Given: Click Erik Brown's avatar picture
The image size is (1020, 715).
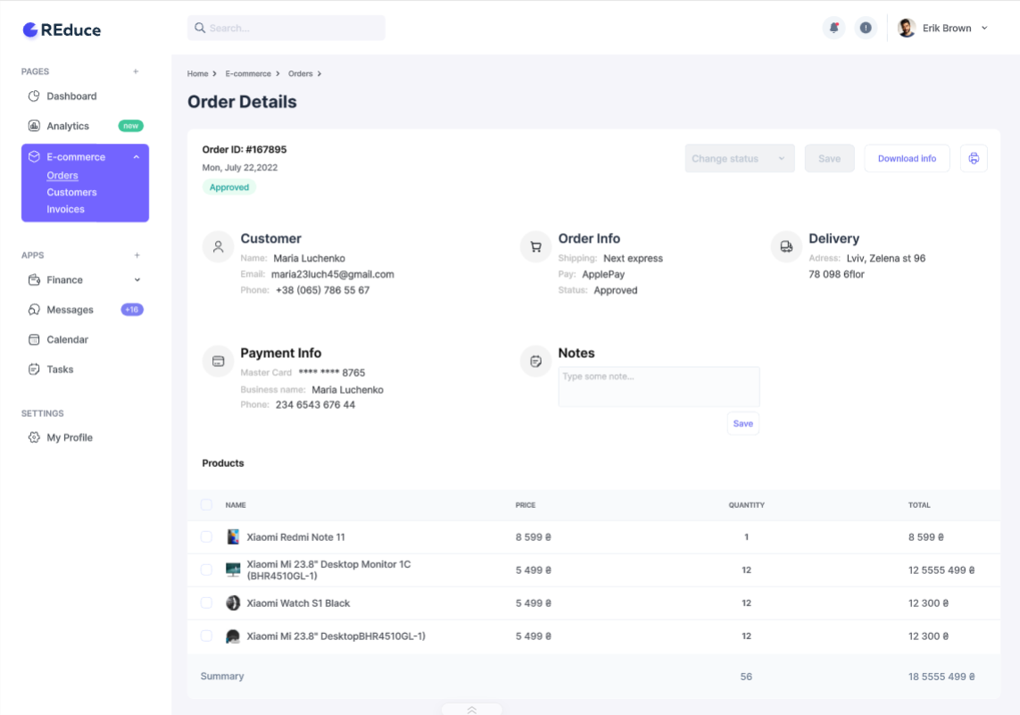Looking at the screenshot, I should pyautogui.click(x=906, y=28).
